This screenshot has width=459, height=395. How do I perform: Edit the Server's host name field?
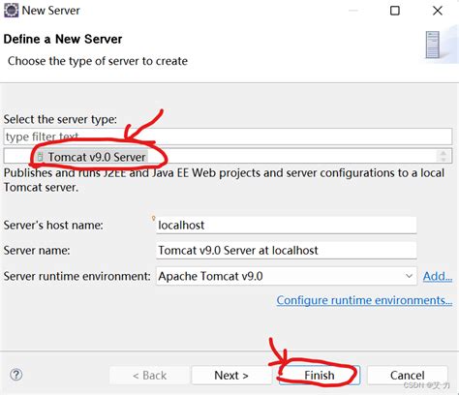(x=286, y=225)
